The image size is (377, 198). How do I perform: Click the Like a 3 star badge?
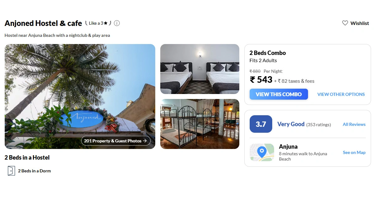pyautogui.click(x=98, y=23)
